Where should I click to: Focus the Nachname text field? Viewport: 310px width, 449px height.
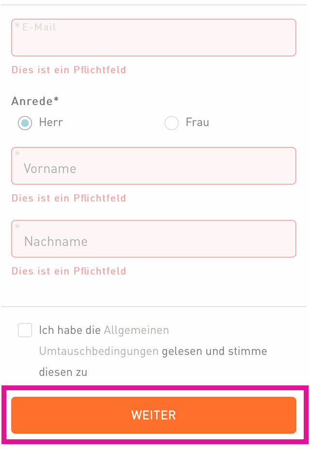point(154,241)
